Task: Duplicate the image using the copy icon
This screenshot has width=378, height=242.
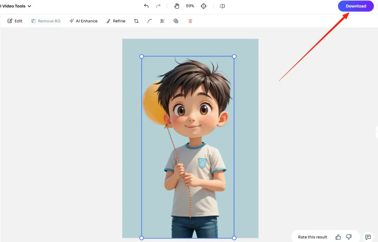Action: pyautogui.click(x=176, y=21)
